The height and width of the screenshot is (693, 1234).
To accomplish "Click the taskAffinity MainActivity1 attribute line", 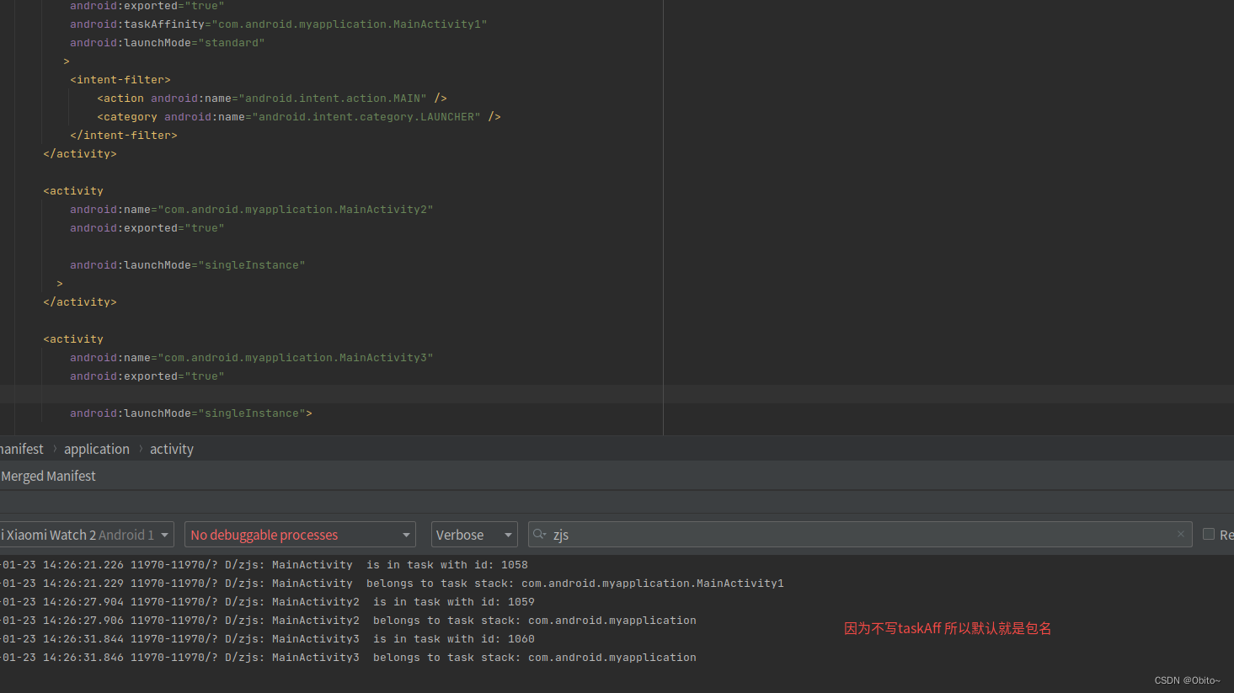I will click(279, 24).
